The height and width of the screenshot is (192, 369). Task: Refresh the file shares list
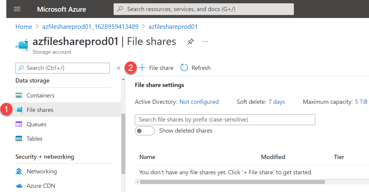(195, 68)
